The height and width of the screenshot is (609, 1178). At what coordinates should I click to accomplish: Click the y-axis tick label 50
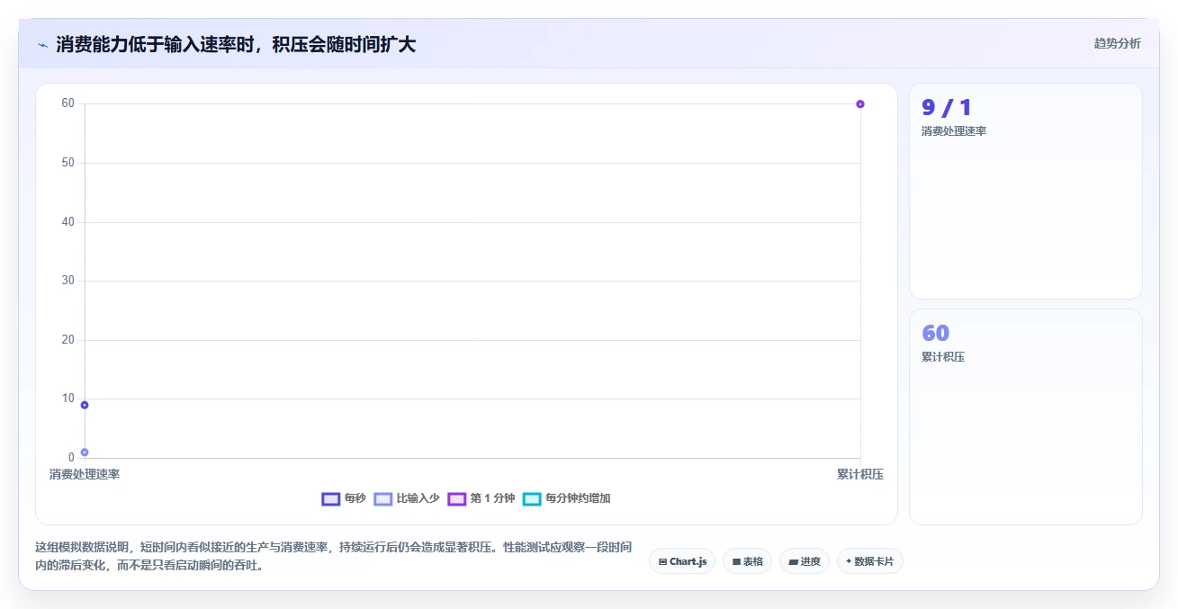pos(67,163)
